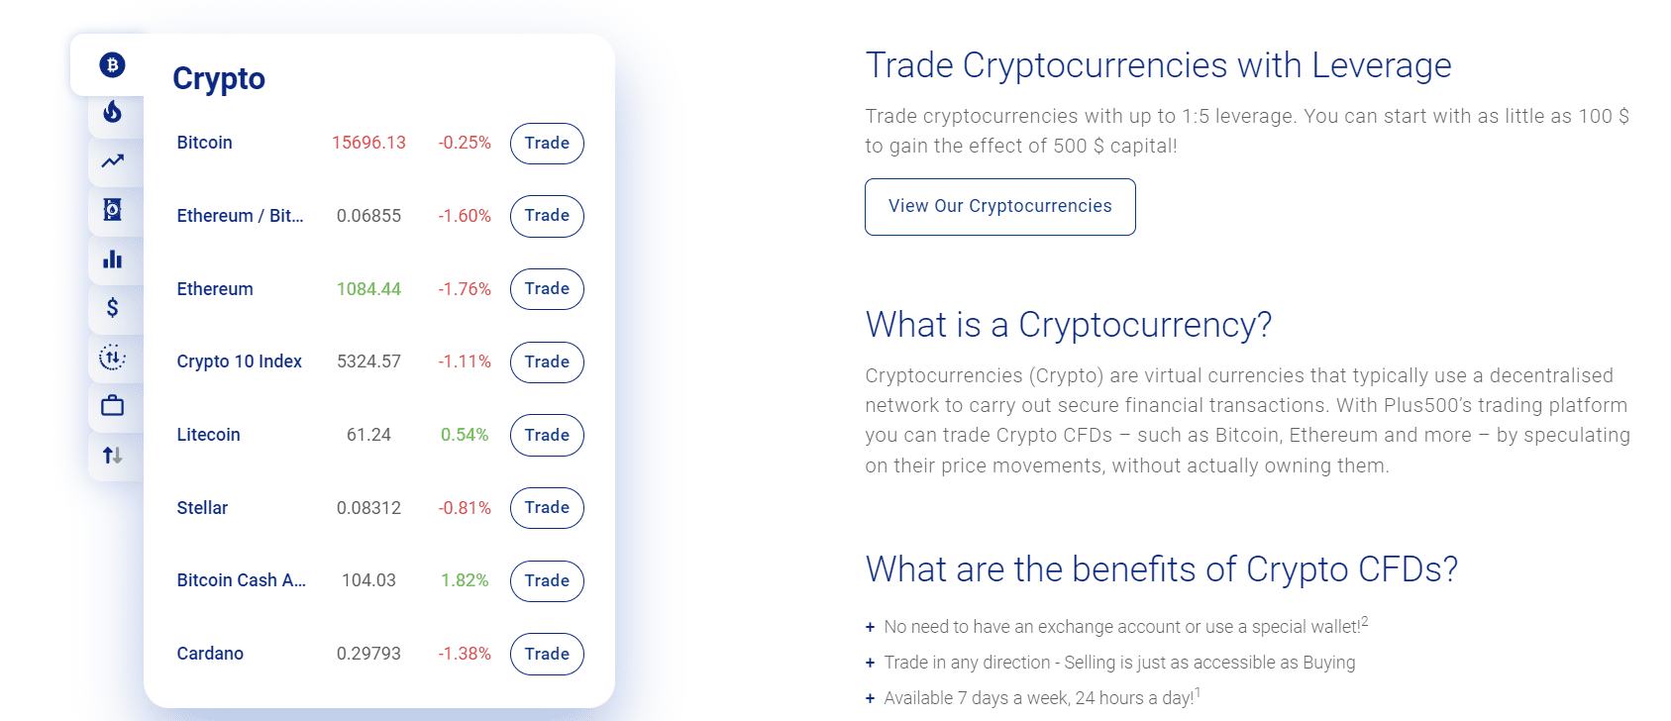Open the oil barrel commodities category
Screen dimensions: 1671x721
click(112, 210)
